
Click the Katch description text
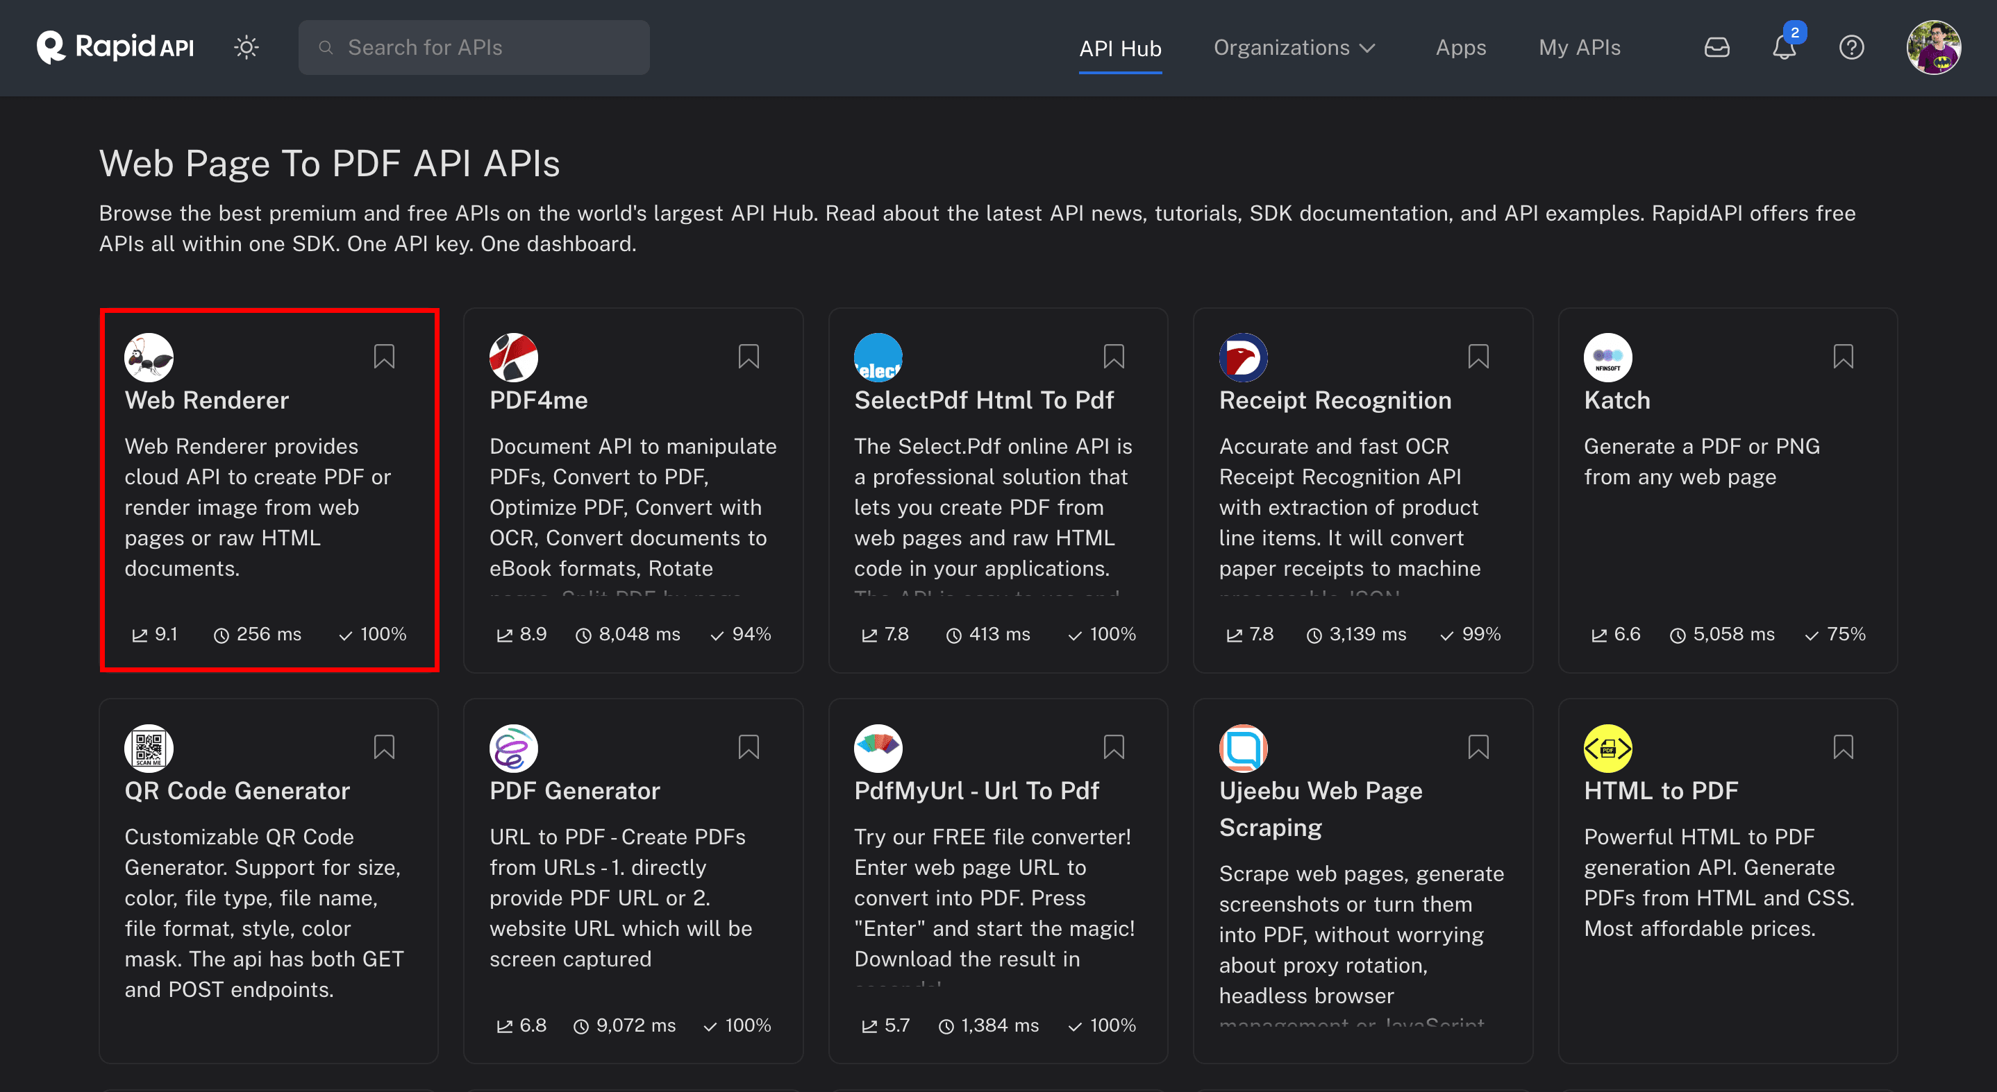point(1701,461)
